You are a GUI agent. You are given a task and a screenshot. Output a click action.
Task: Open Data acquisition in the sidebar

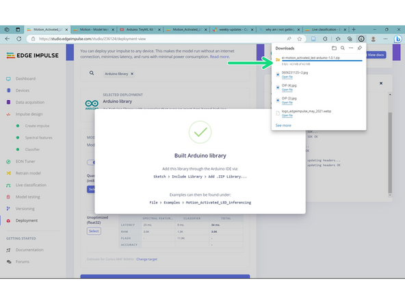29,103
